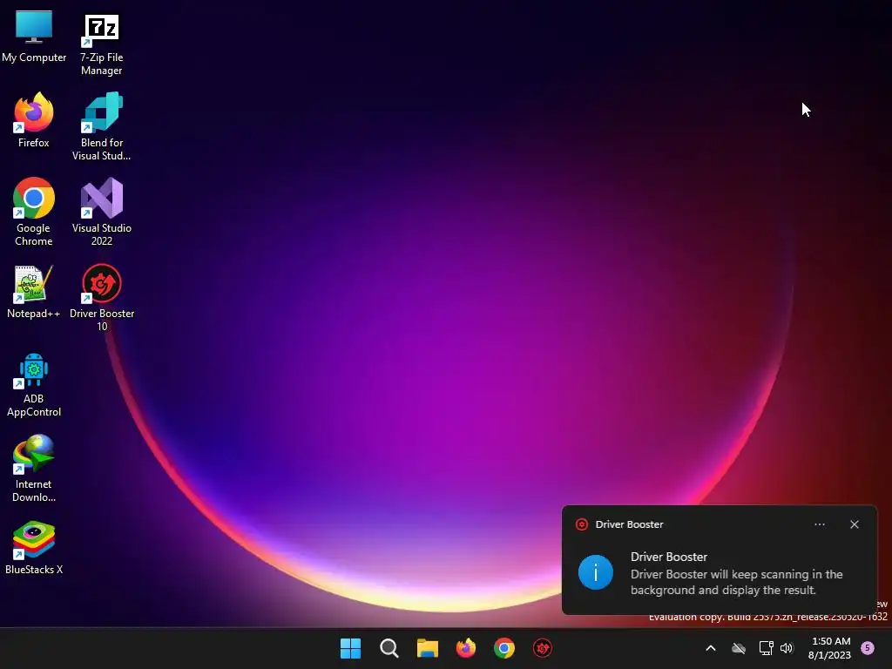The image size is (892, 669).
Task: Click the Driver Booster notification message text
Action: 737,582
